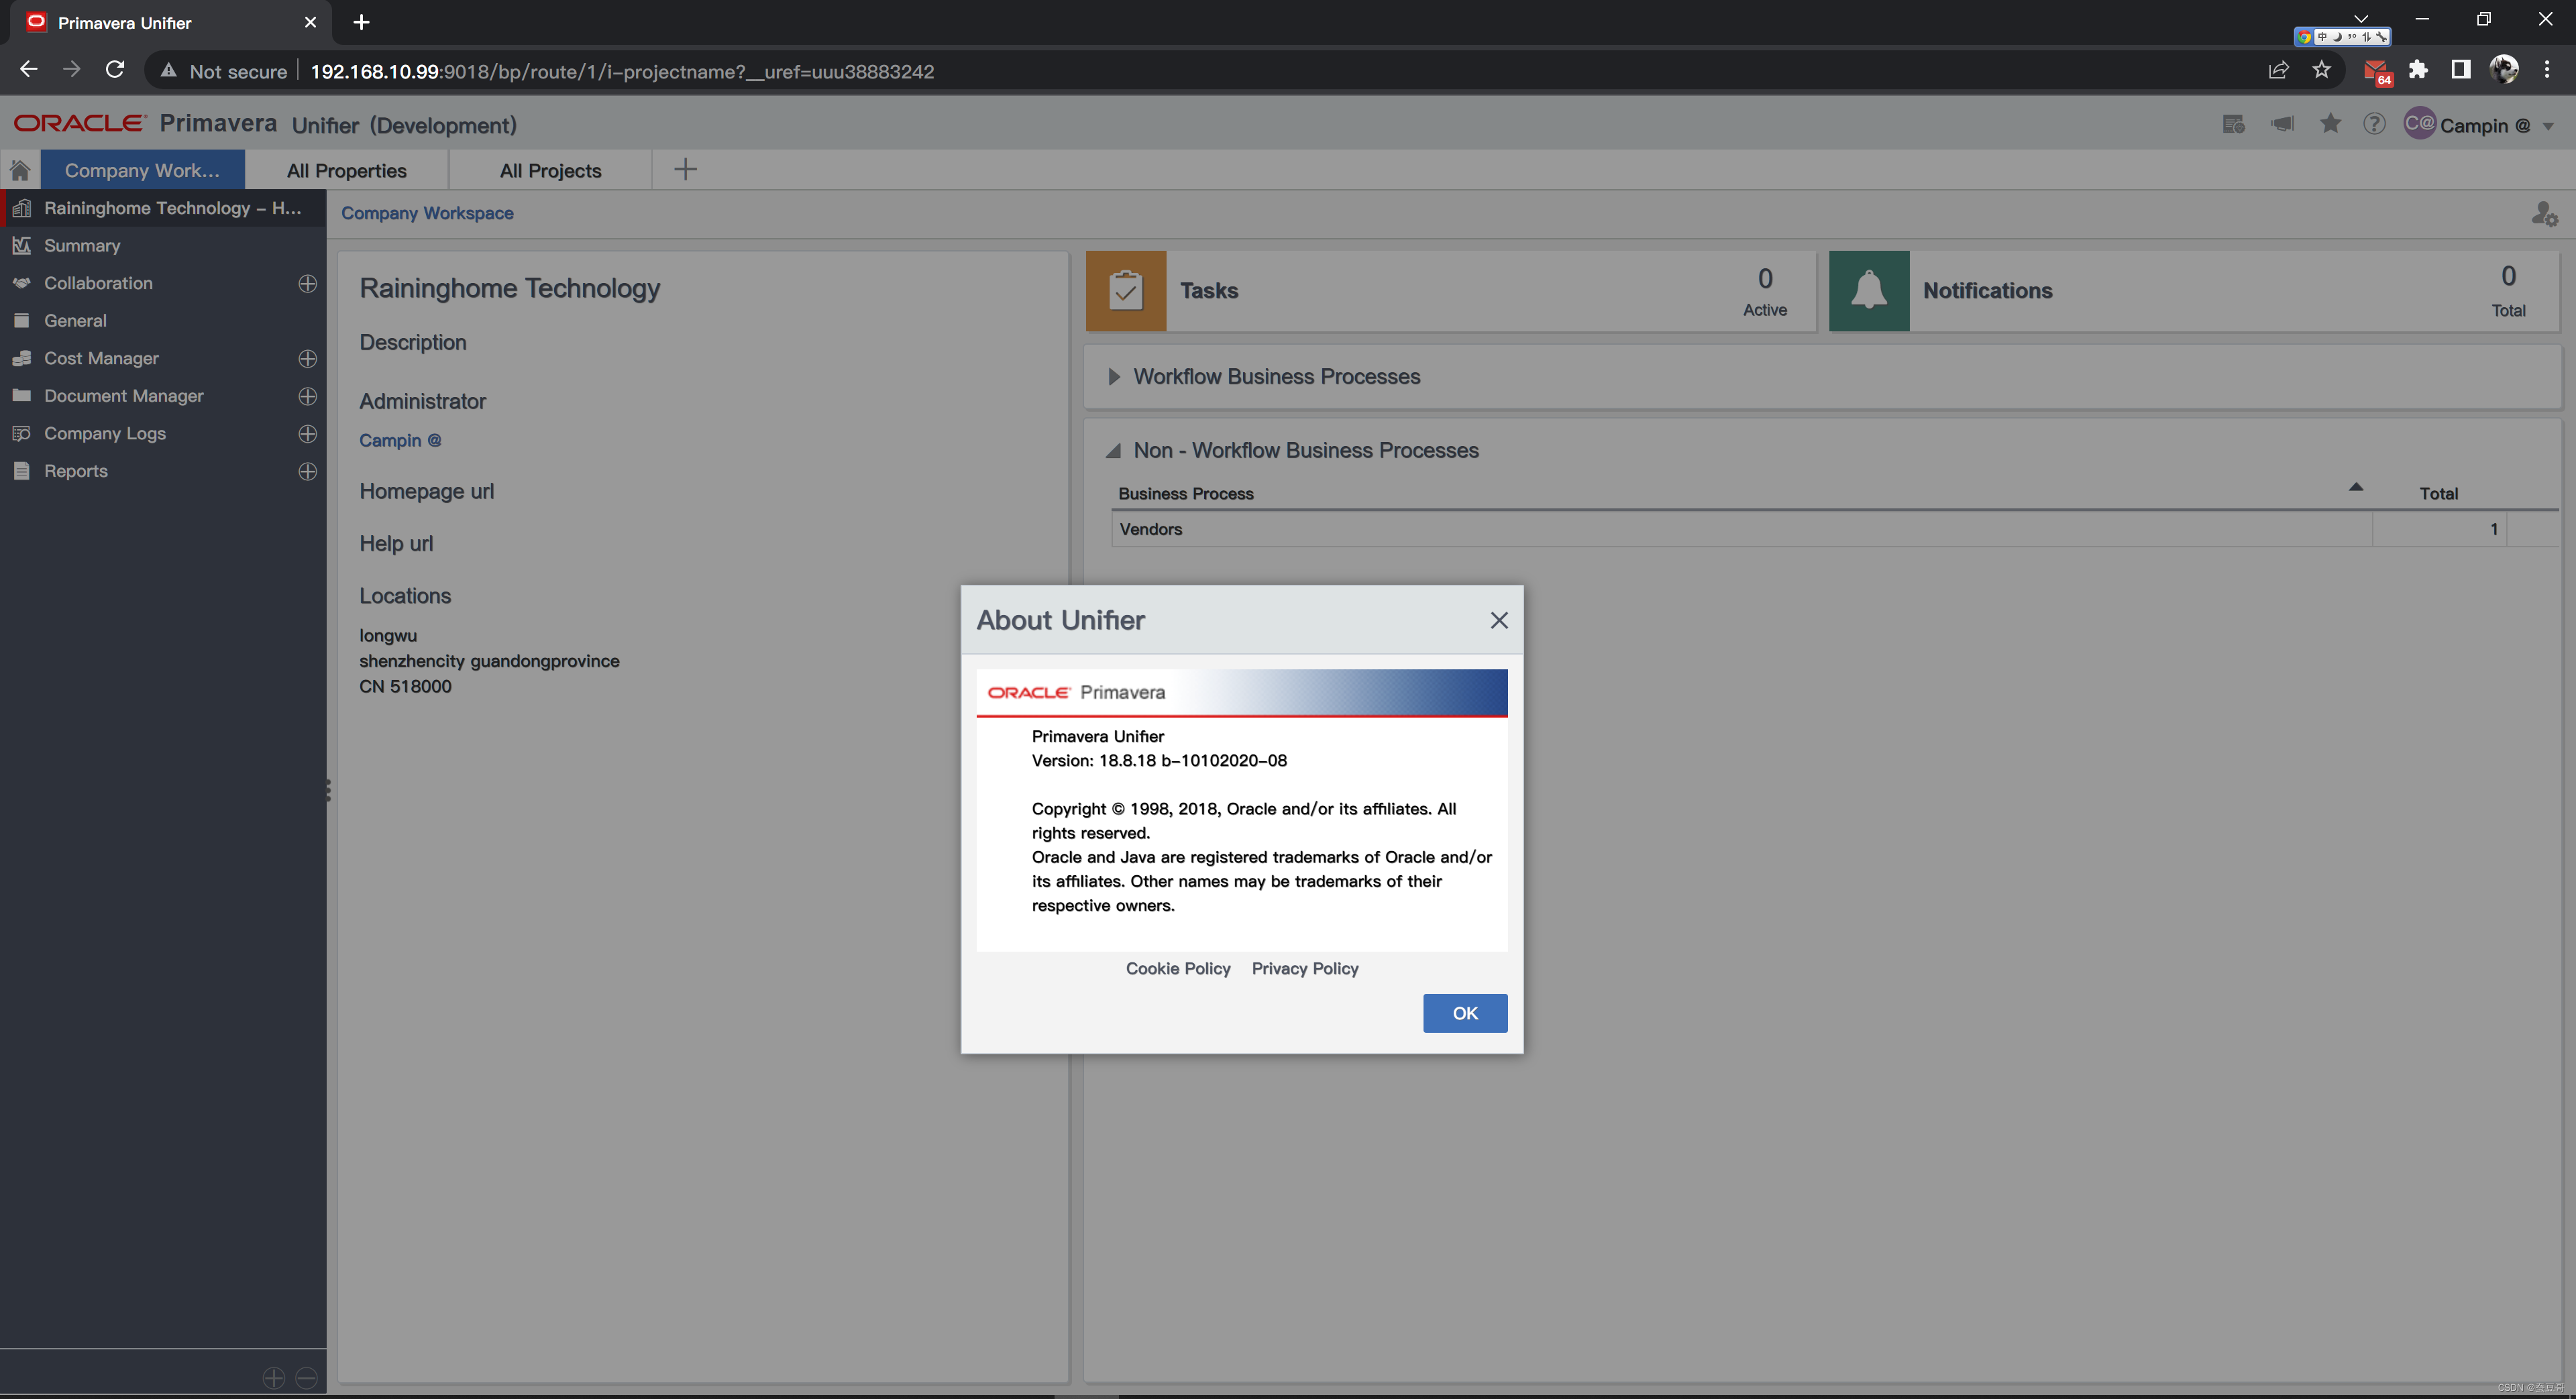Open the Help question mark icon

(x=2374, y=124)
